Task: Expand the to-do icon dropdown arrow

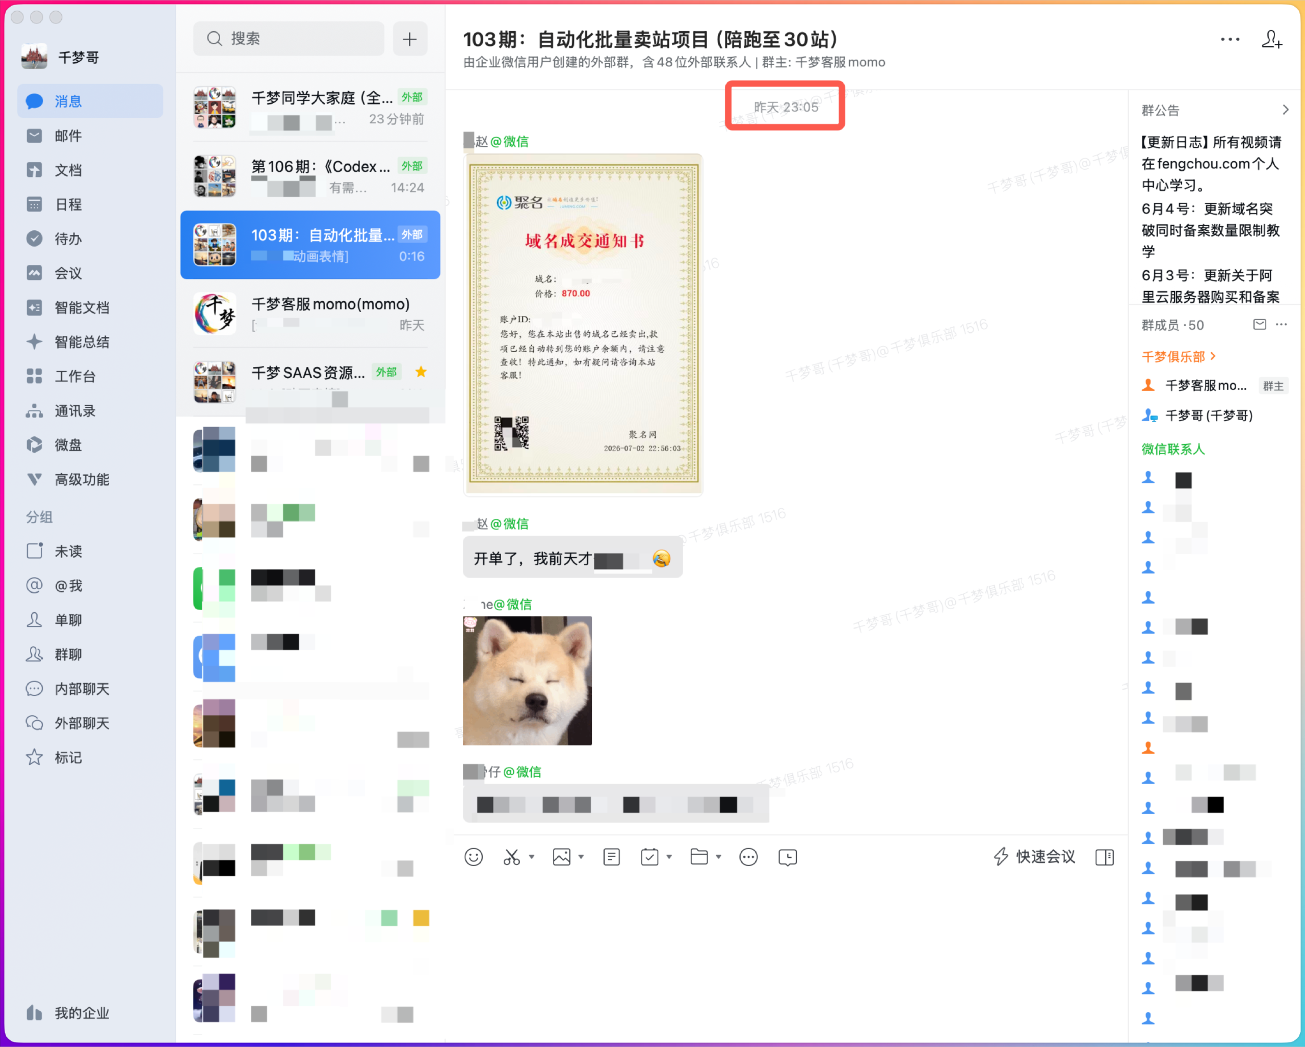Action: [669, 856]
